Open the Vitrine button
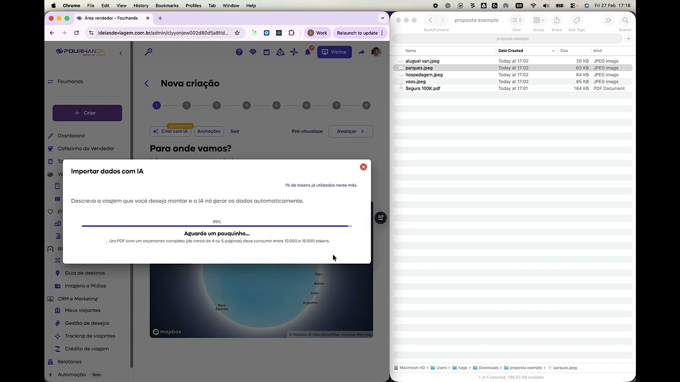 pos(334,52)
